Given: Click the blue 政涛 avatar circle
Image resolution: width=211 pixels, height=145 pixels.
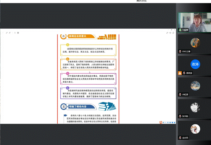Looking at the screenshot, I should click(x=195, y=64).
